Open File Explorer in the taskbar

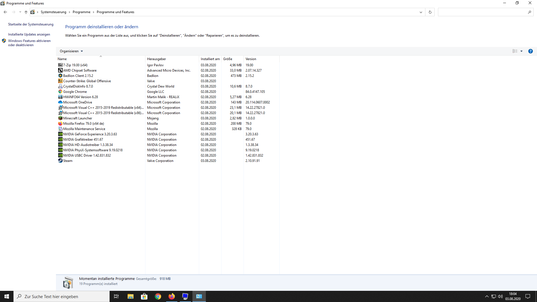click(130, 296)
